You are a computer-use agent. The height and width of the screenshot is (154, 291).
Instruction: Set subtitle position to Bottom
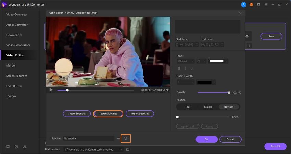(229, 107)
